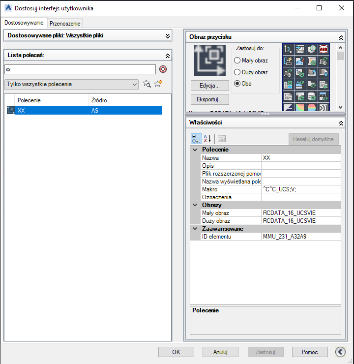Sort properties alphabetically A-Z
354x364 pixels.
[x=207, y=139]
